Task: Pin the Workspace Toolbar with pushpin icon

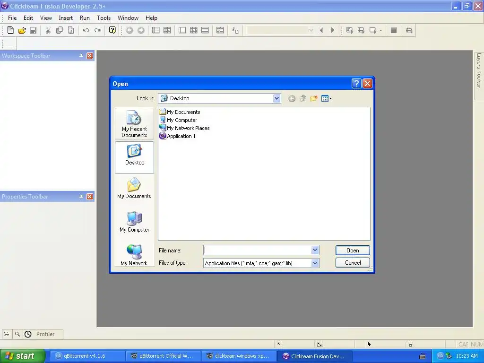Action: 81,56
